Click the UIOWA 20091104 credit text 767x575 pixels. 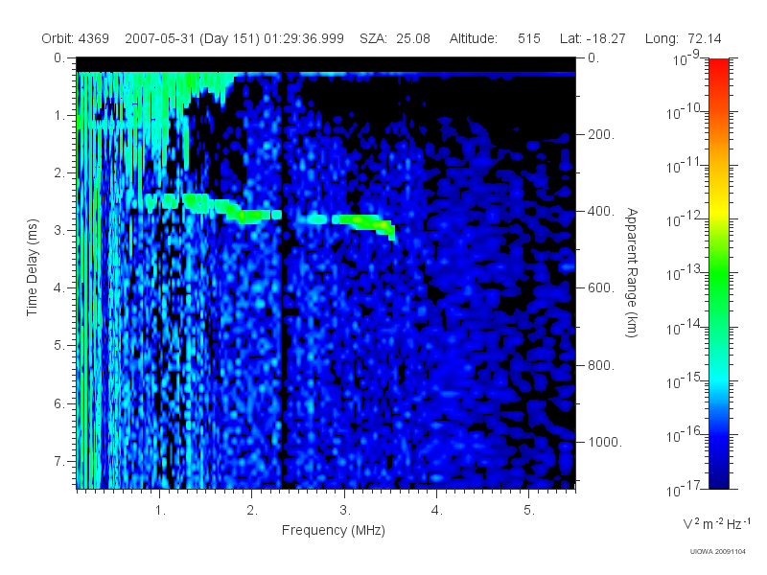coord(717,552)
